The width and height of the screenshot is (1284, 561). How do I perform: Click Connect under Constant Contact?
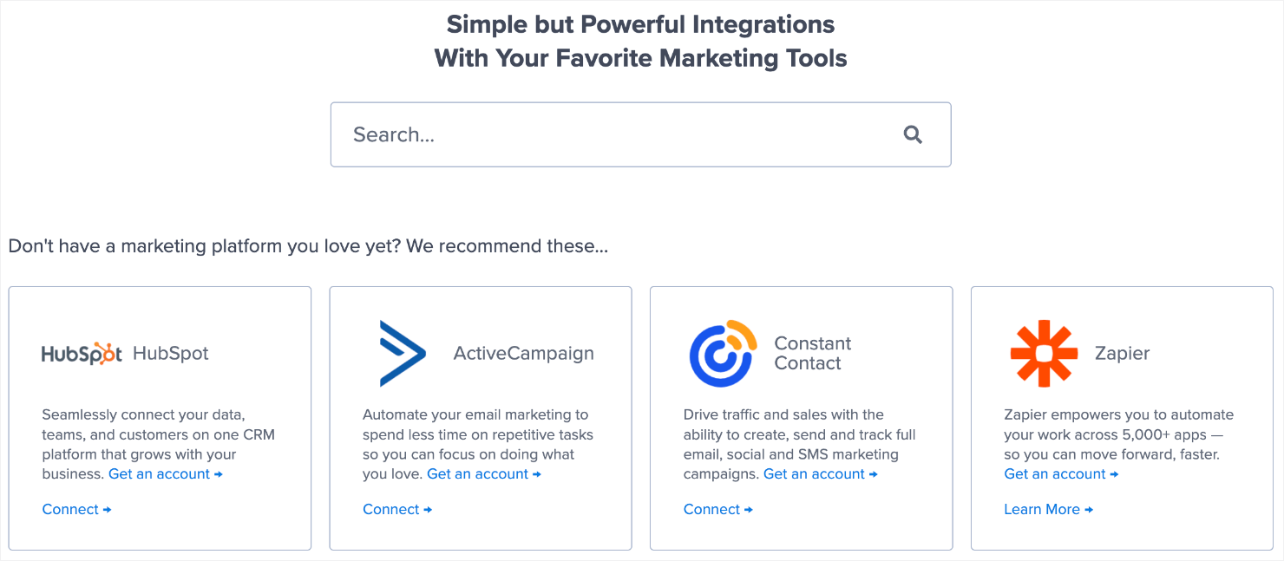coord(717,510)
